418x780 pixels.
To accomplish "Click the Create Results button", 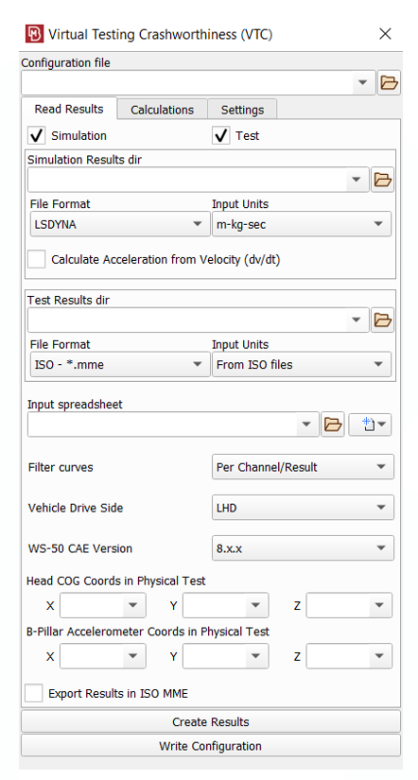I will pyautogui.click(x=211, y=721).
